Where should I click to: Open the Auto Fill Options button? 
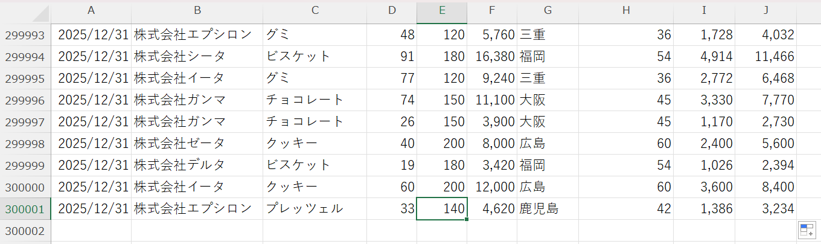tap(806, 230)
